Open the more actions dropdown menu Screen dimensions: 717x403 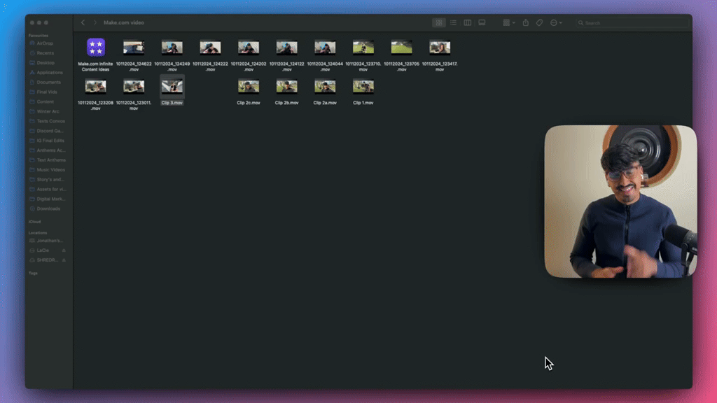555,22
